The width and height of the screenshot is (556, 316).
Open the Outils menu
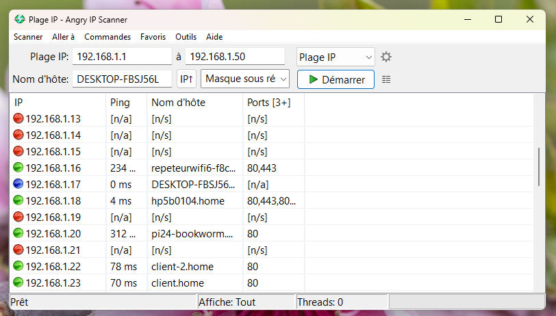[x=186, y=37]
